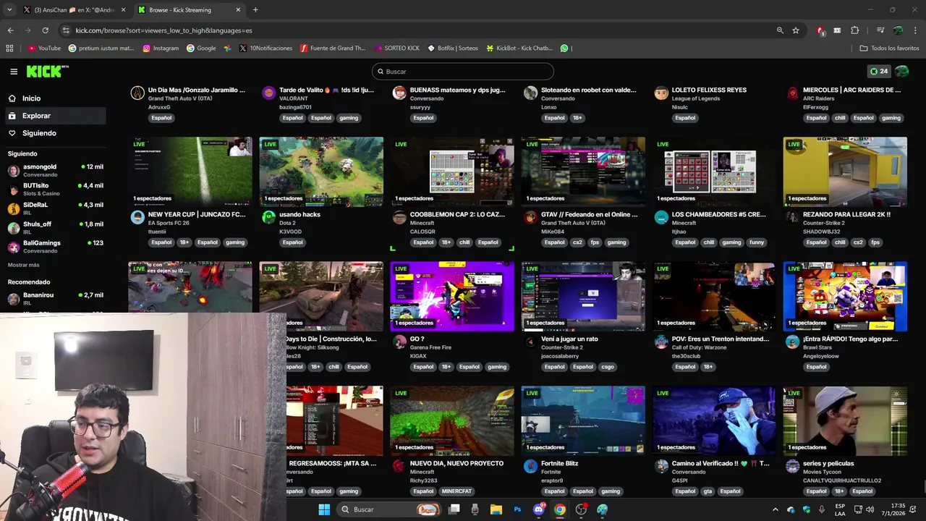Select the csgo tag under joacosalaberry's stream
Image resolution: width=926 pixels, height=521 pixels.
608,367
